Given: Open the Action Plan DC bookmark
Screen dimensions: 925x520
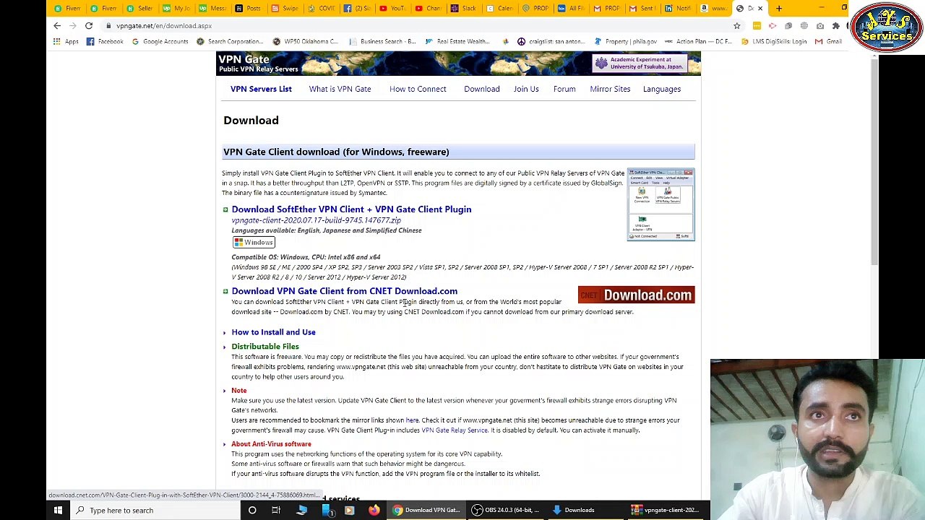Looking at the screenshot, I should tap(699, 41).
